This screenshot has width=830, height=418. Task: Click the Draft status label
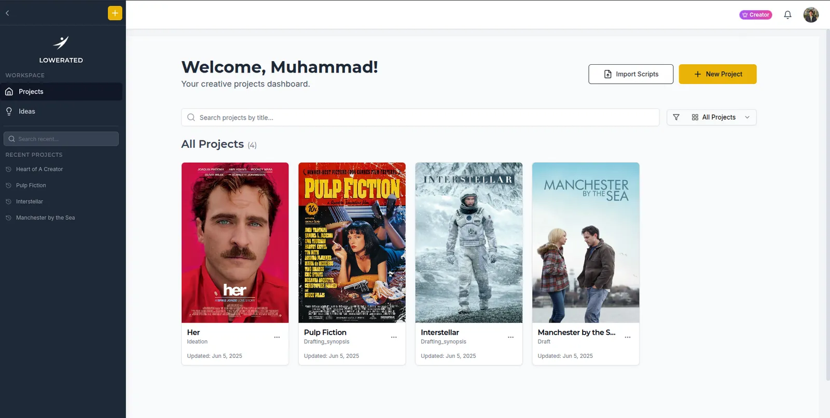coord(544,342)
